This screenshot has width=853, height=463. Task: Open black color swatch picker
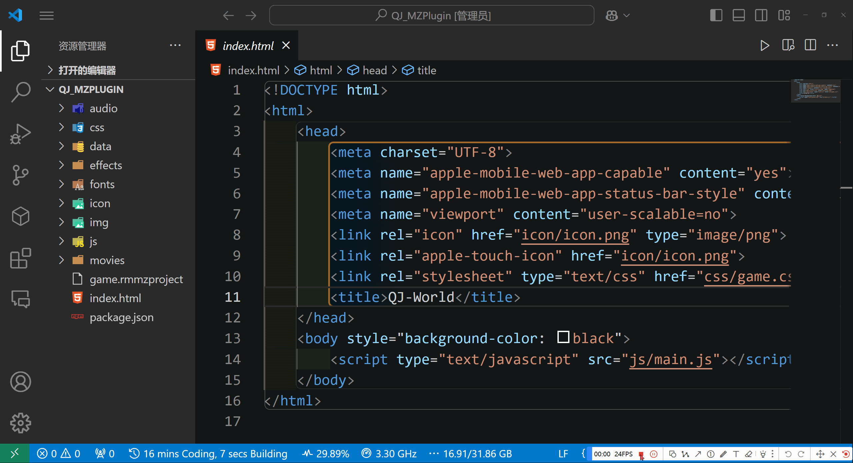tap(563, 337)
